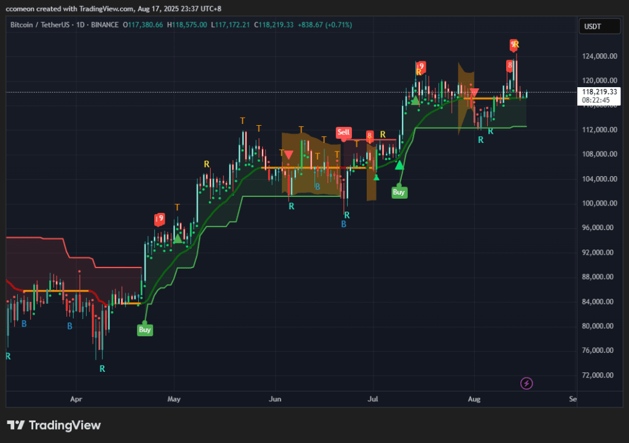
Task: Click the Apr label on time axis
Action: pos(76,399)
